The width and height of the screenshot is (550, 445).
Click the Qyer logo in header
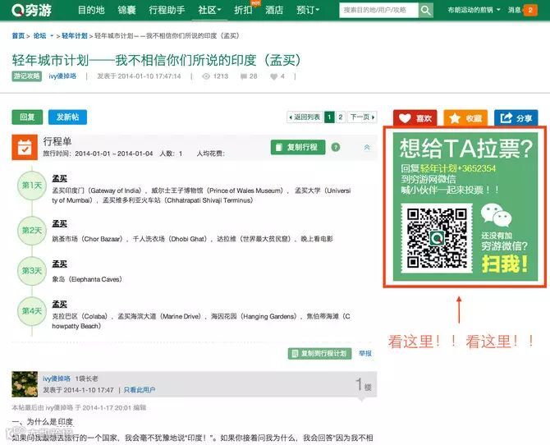click(31, 10)
